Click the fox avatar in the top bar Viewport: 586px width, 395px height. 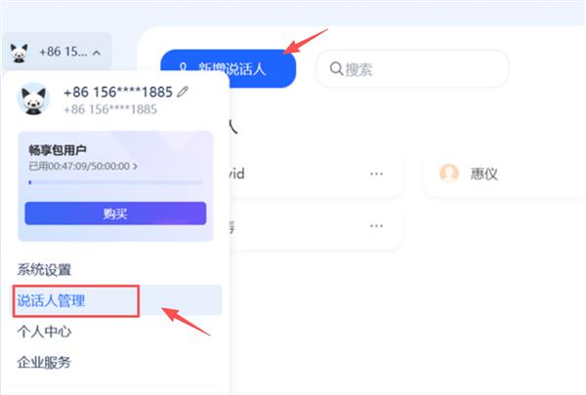pyautogui.click(x=20, y=53)
